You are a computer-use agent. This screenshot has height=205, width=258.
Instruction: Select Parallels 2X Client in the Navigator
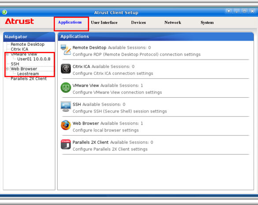tap(29, 79)
